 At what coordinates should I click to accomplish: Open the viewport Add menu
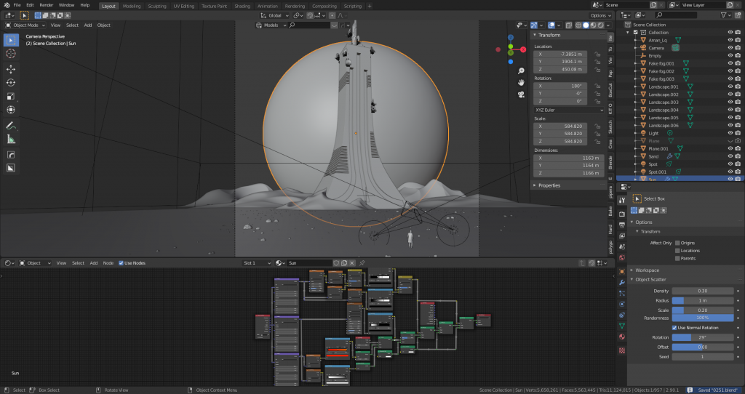(88, 25)
